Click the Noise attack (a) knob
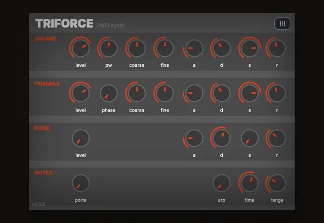 point(194,138)
